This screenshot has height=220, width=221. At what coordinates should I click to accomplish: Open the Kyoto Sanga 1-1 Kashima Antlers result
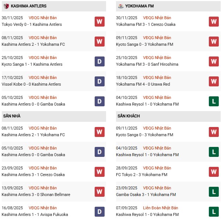pyautogui.click(x=32, y=64)
